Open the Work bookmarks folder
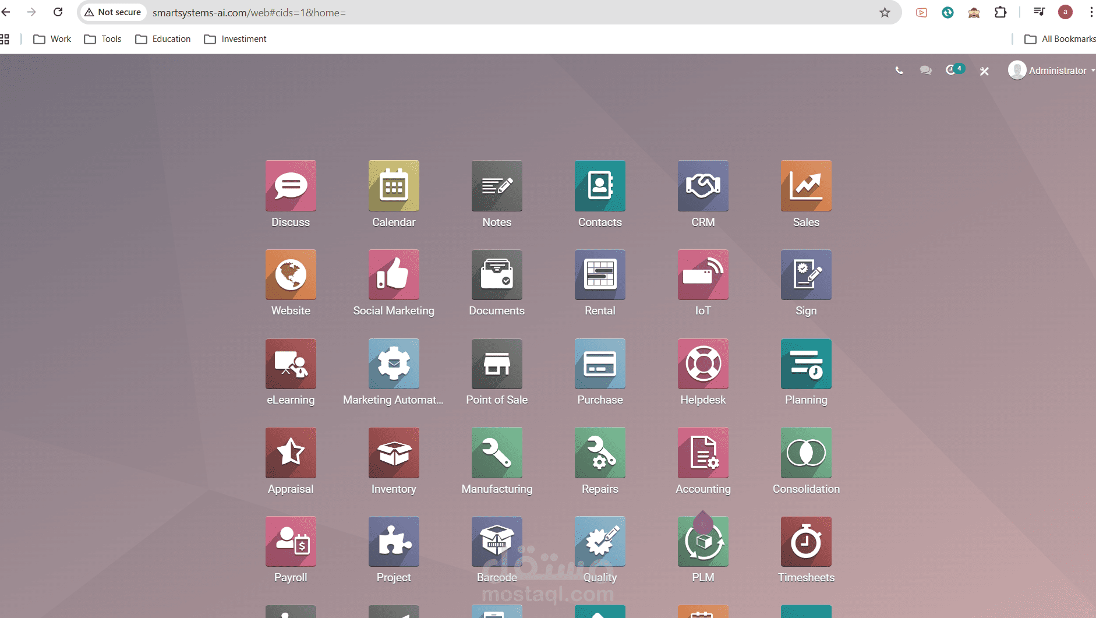Image resolution: width=1096 pixels, height=618 pixels. click(52, 39)
